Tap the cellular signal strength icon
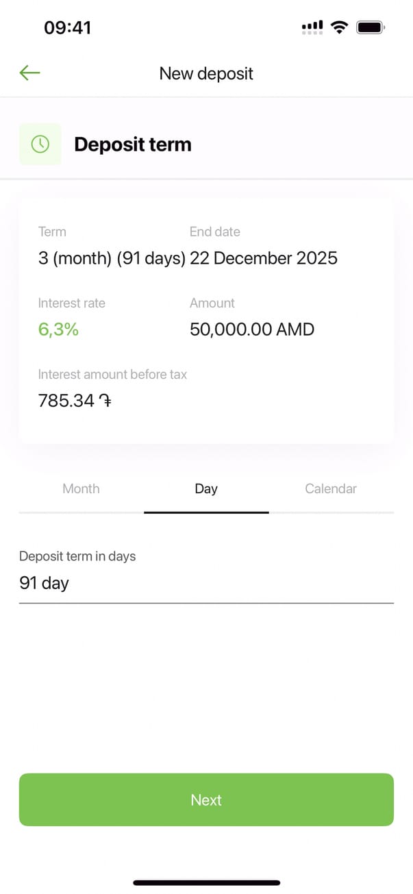Viewport: 413px width, 894px height. pos(312,27)
